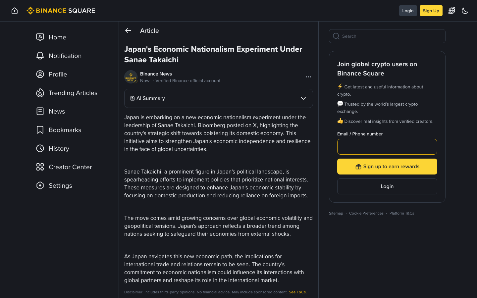Open Settings from the sidebar
477x298 pixels.
[x=60, y=185]
